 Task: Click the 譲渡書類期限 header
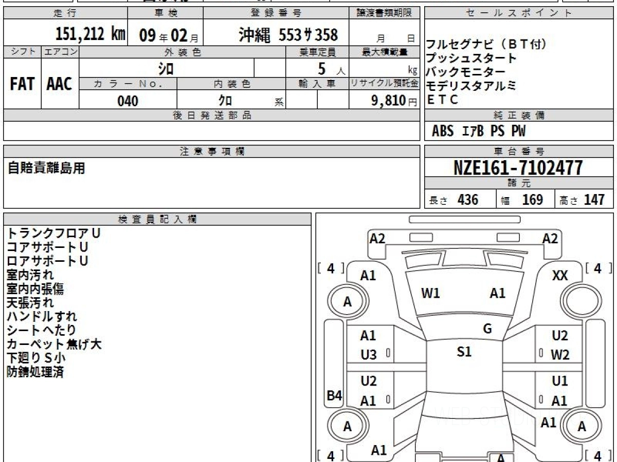point(385,13)
